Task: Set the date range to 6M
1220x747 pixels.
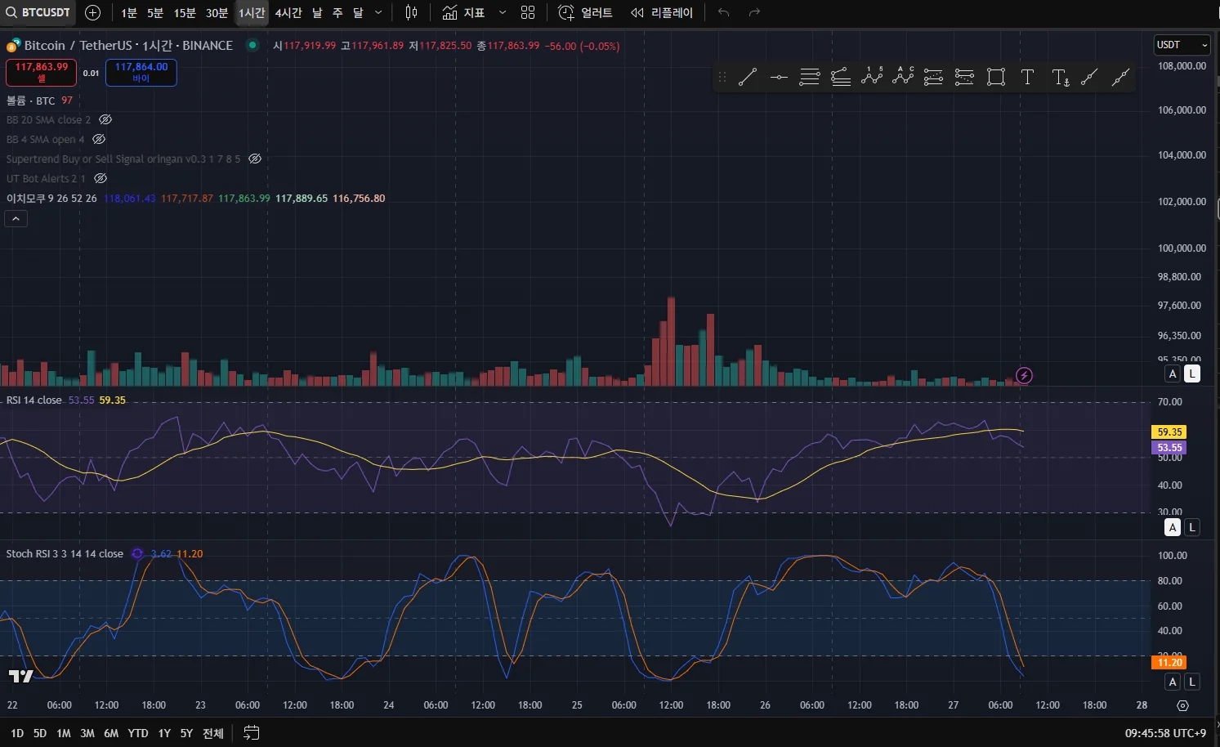Action: pyautogui.click(x=111, y=733)
